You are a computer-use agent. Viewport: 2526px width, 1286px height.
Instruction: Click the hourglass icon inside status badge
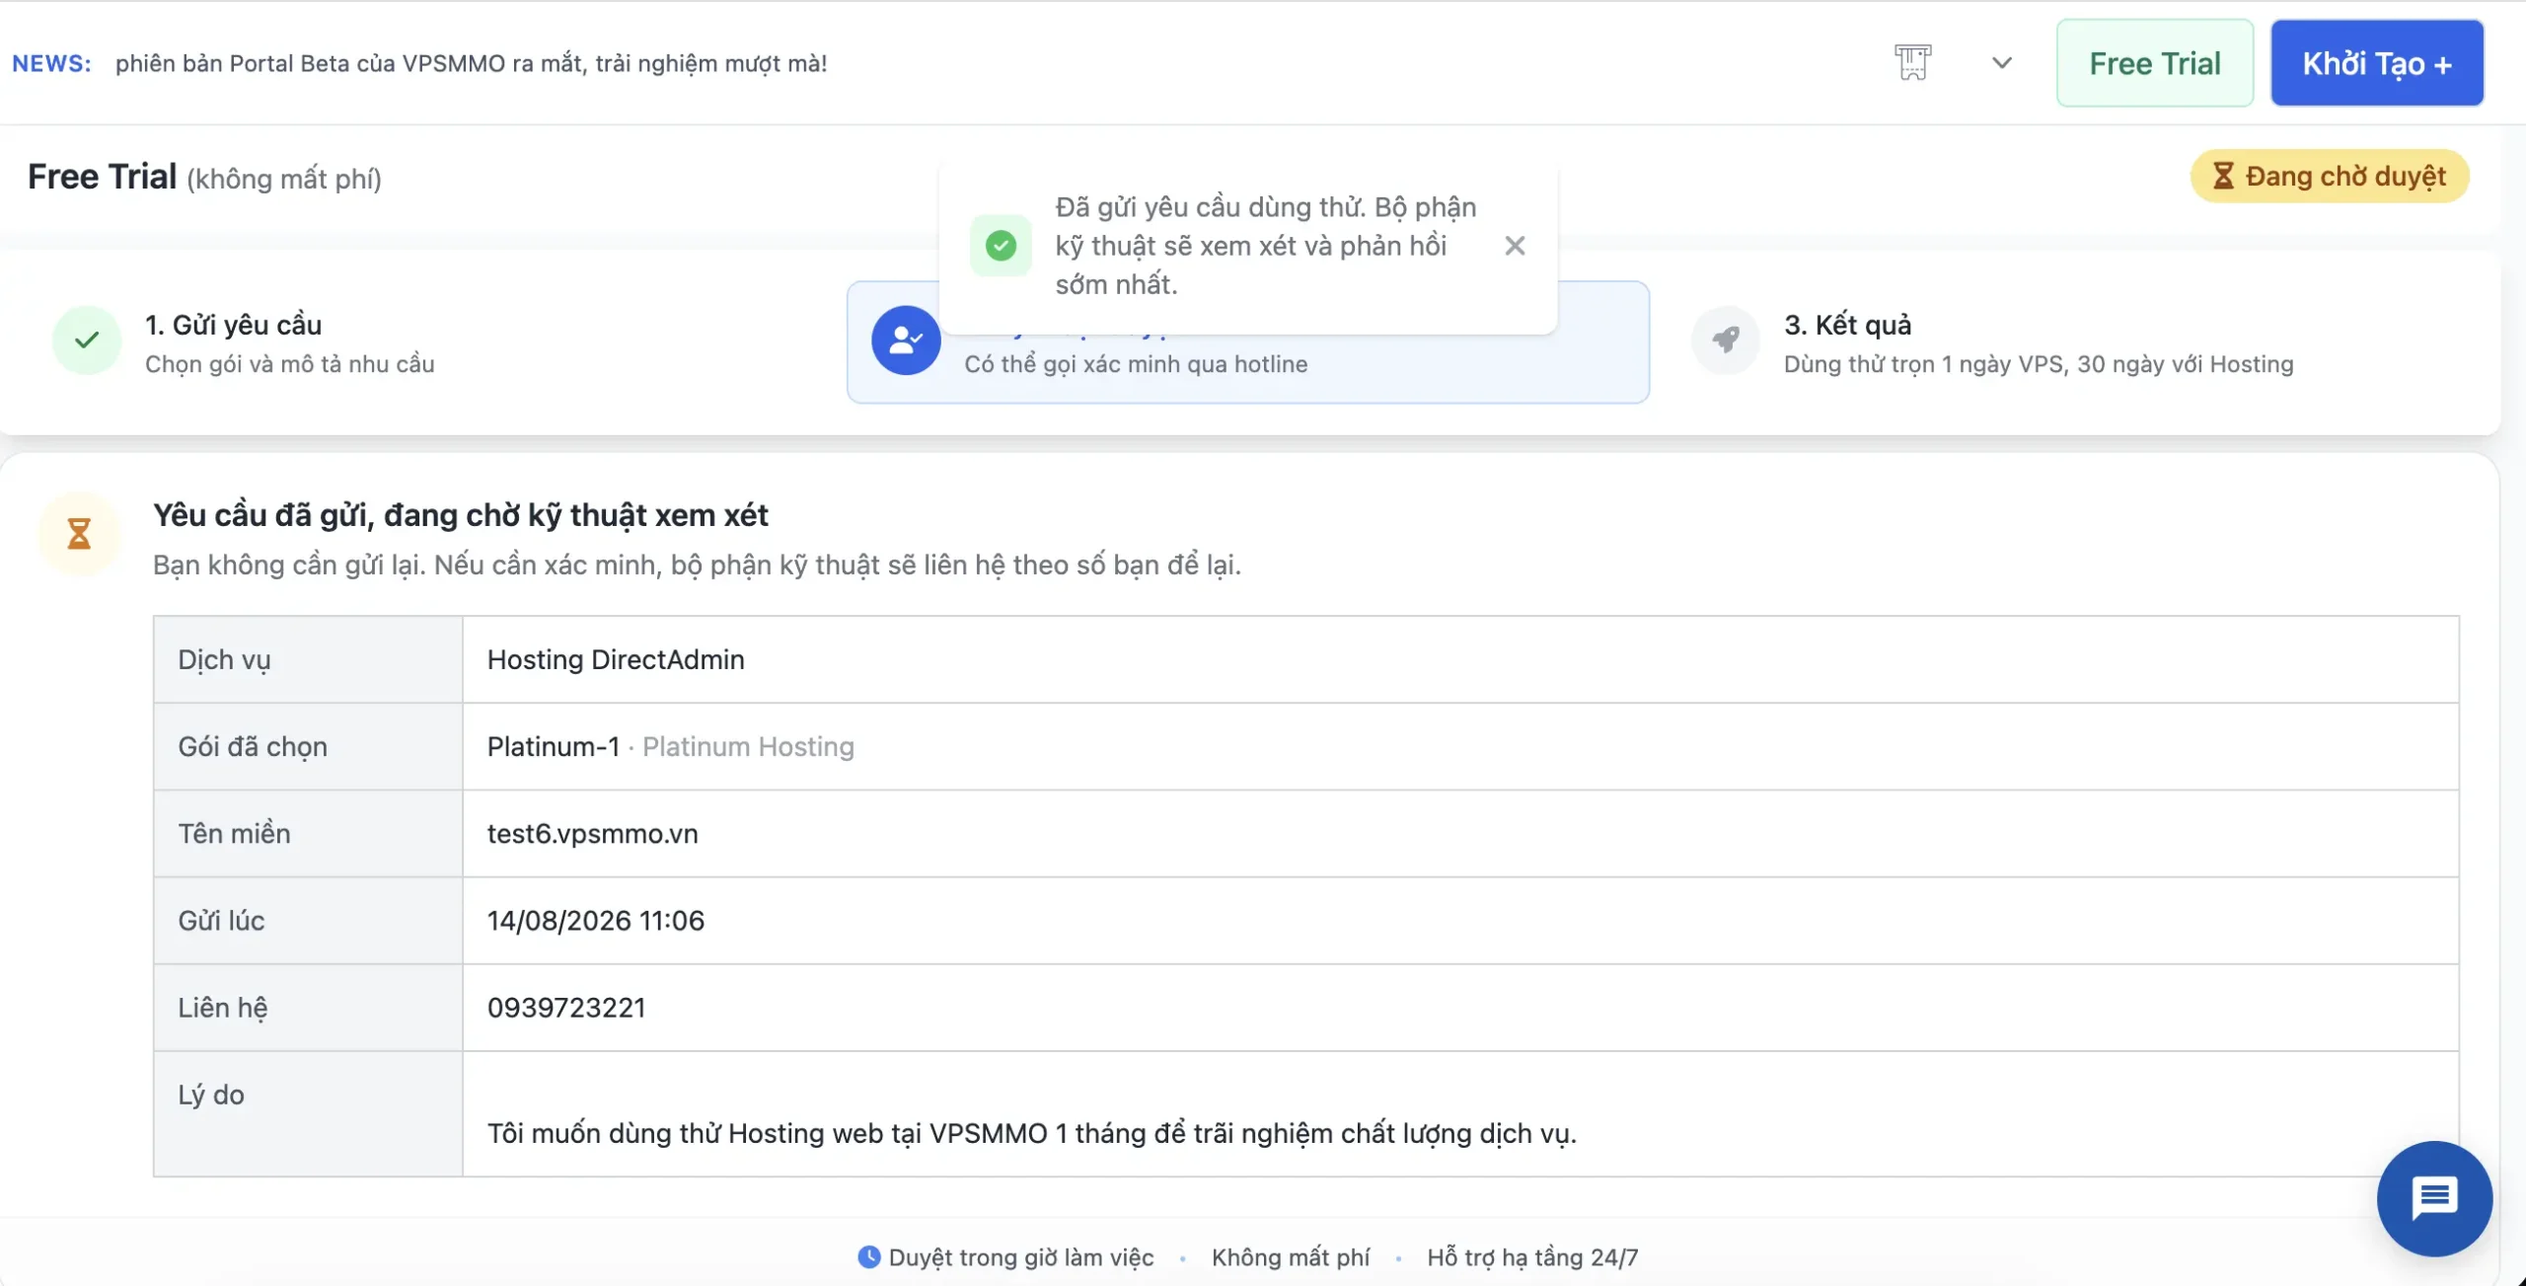[2222, 176]
